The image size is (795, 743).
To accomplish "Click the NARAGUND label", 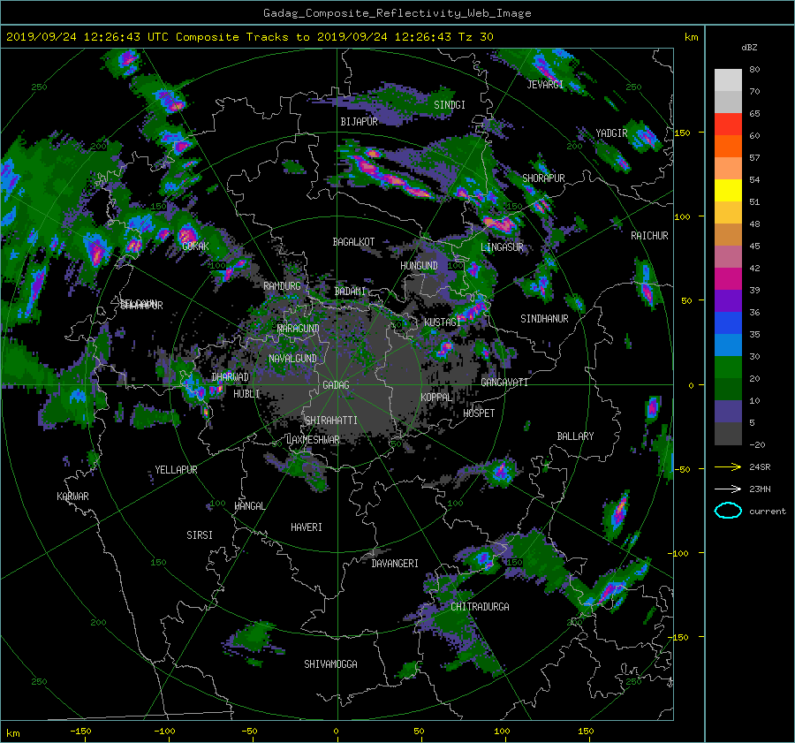I will [x=299, y=329].
